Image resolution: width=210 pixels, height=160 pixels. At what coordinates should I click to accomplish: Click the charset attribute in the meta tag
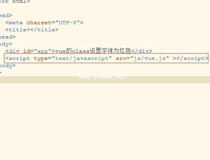(39, 23)
